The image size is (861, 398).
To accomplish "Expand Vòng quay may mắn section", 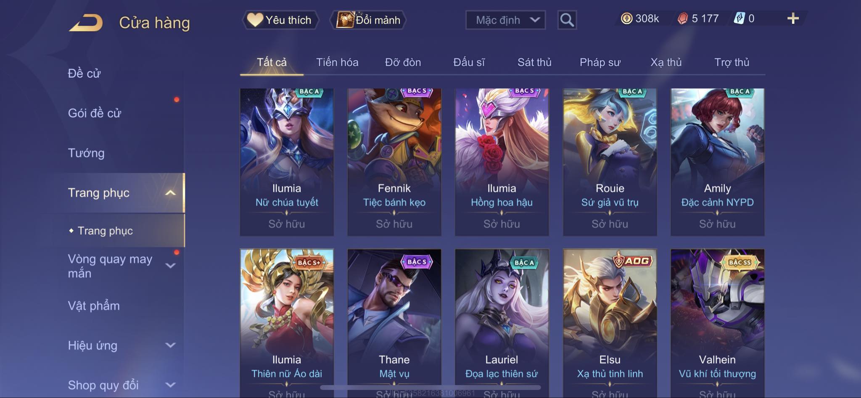I will point(170,266).
